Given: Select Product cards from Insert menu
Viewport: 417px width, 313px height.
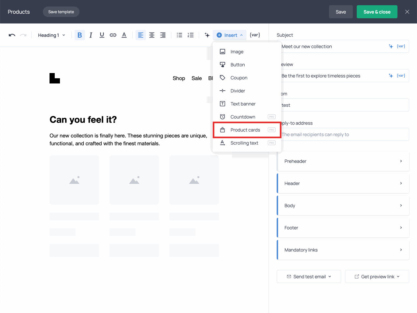Looking at the screenshot, I should click(x=245, y=130).
